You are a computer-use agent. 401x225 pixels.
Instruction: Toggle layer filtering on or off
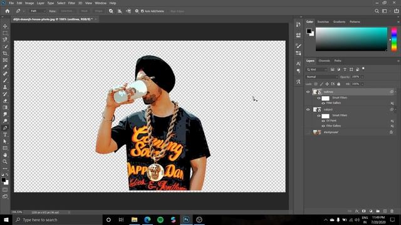pos(363,69)
